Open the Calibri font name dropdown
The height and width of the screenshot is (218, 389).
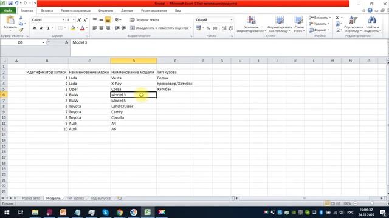tap(63, 20)
